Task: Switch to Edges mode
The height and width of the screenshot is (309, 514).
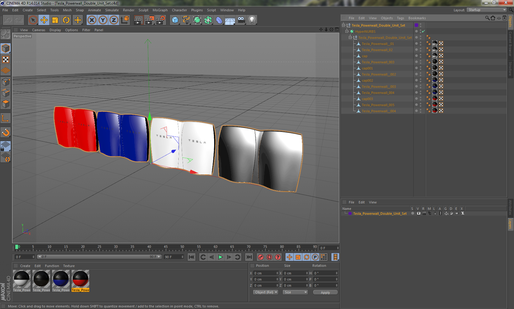Action: click(6, 93)
